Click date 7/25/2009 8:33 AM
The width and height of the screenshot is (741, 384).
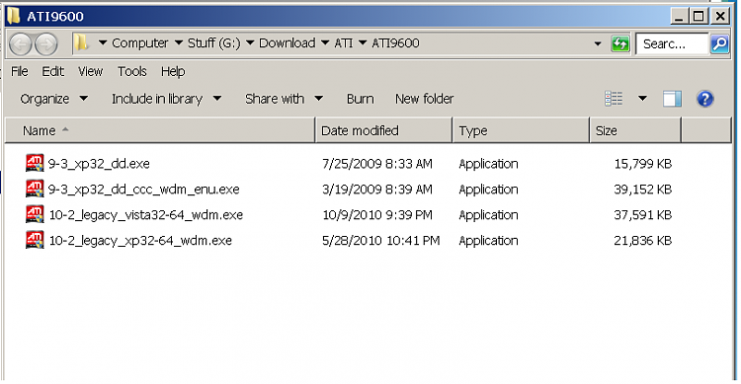coord(377,164)
